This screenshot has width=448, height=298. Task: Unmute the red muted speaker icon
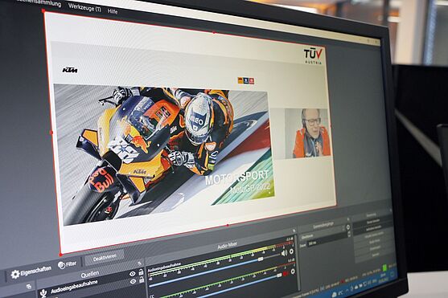[286, 273]
